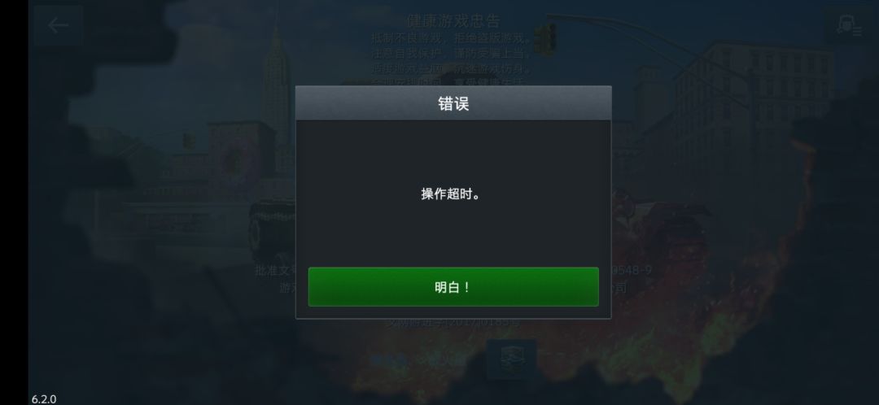Tap the first dimmed blue link below the dialog
The height and width of the screenshot is (405, 879).
[x=390, y=361]
